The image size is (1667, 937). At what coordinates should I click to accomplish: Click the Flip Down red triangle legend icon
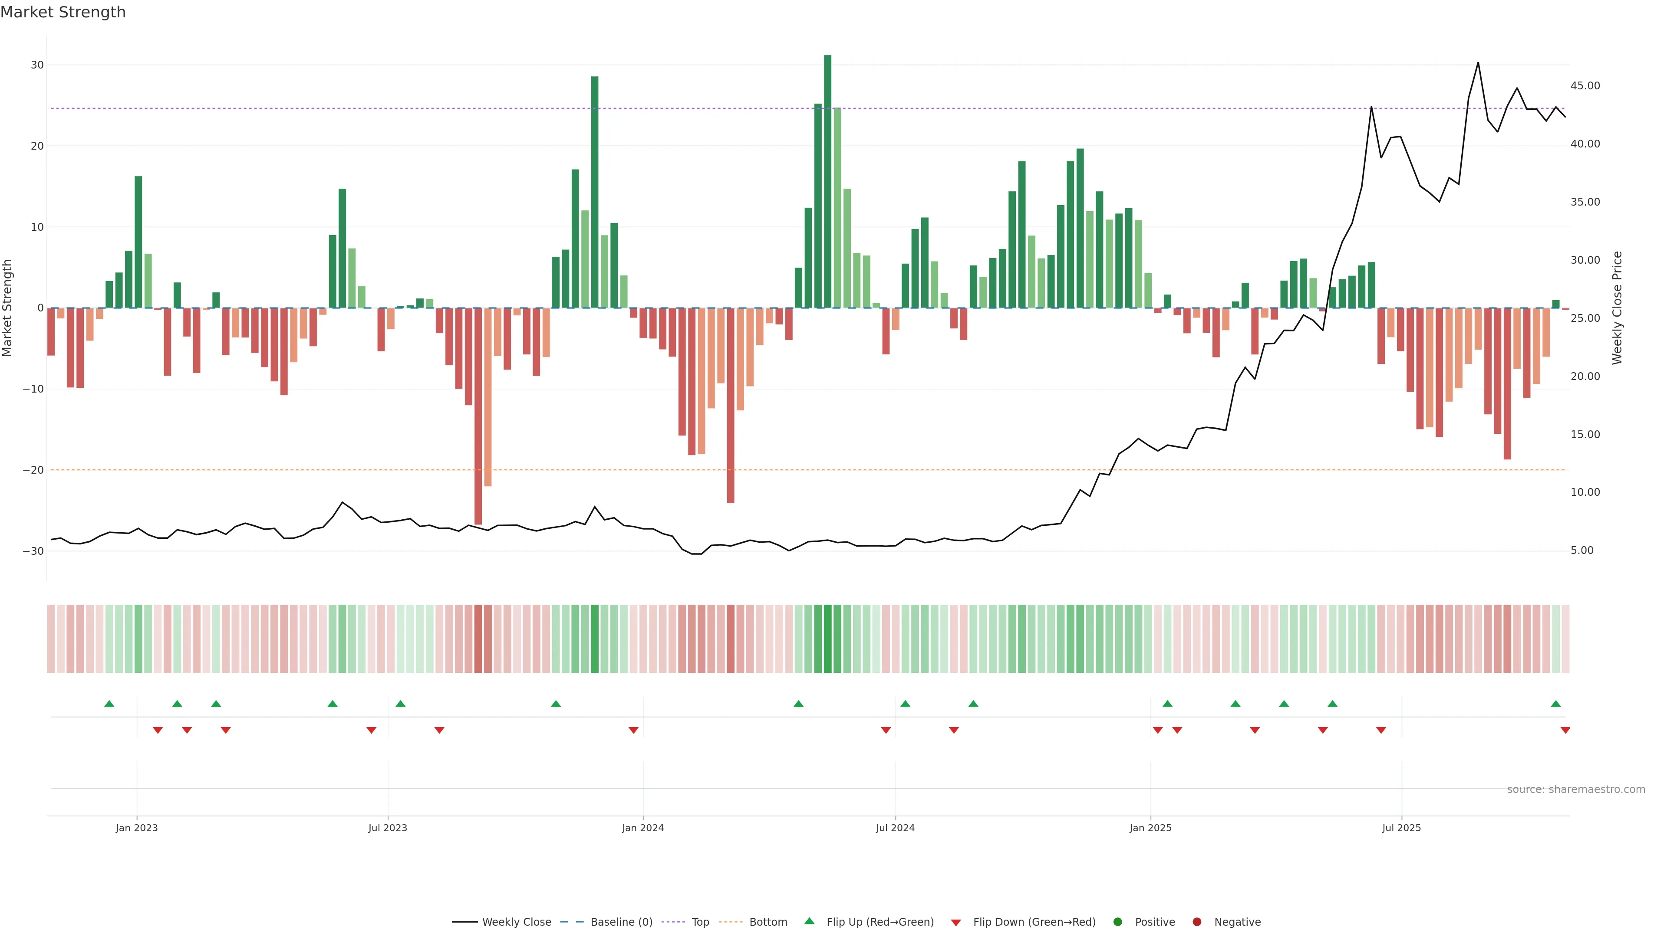coord(956,922)
